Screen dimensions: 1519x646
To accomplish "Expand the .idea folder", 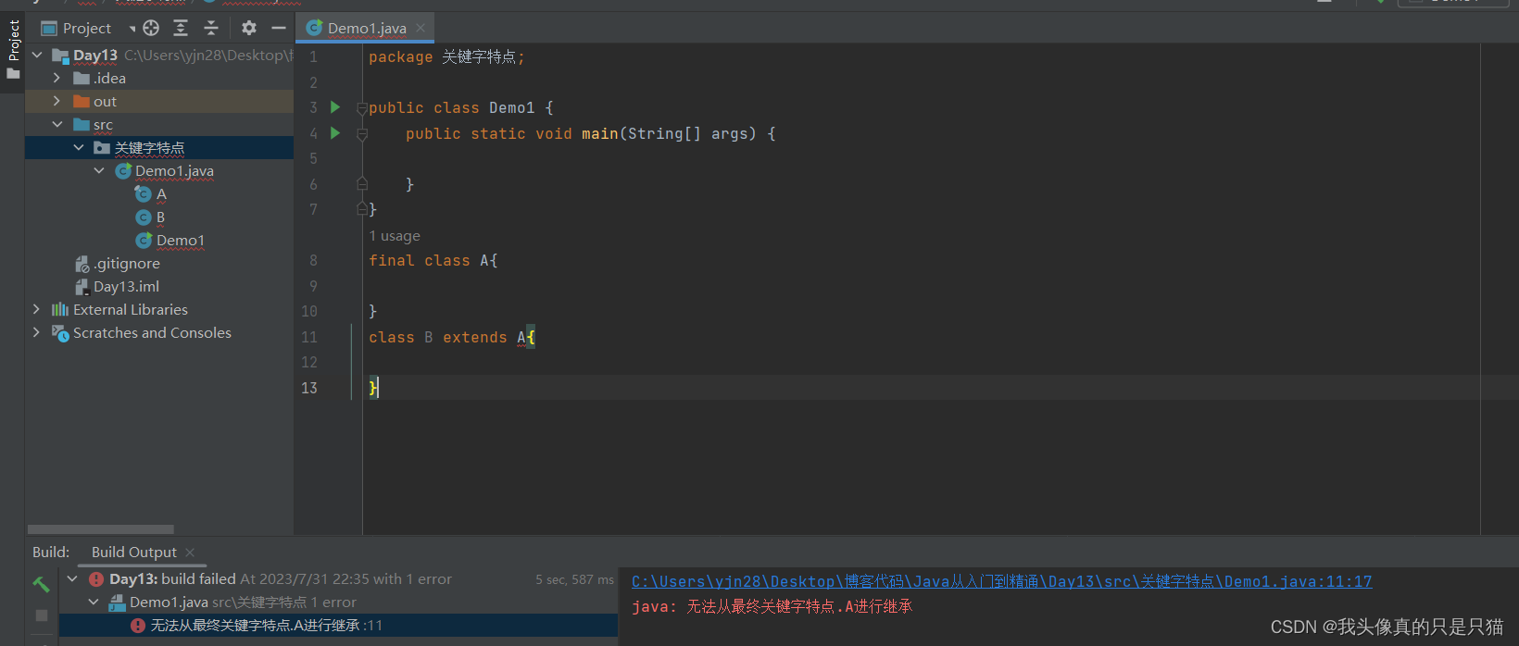I will (x=56, y=78).
